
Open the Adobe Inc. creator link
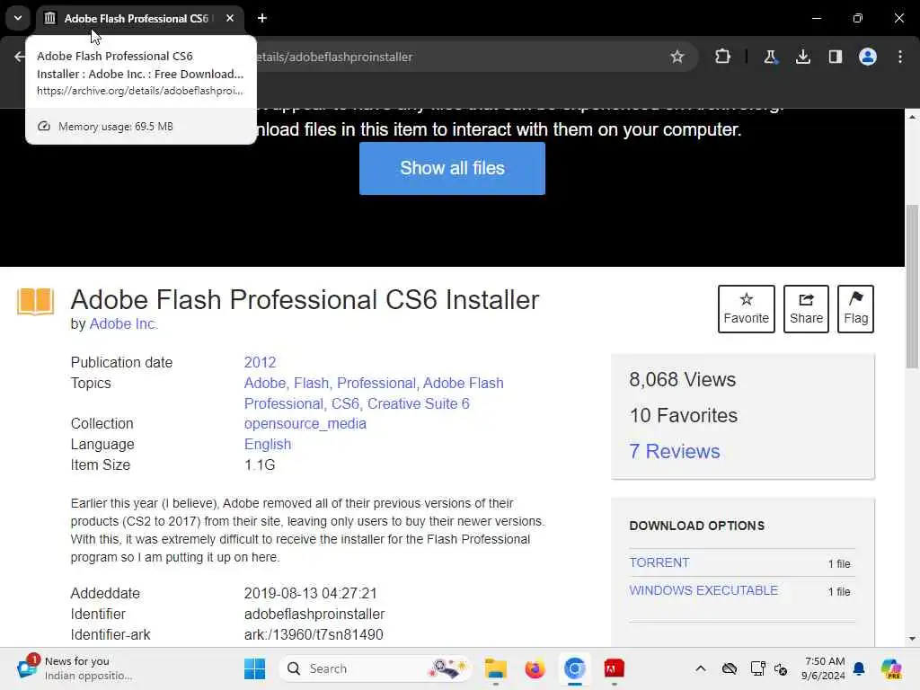coord(123,323)
